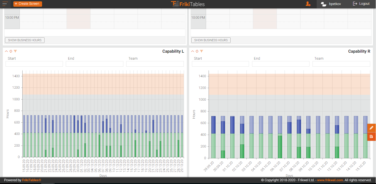
Task: Open the hamburger menu in the top bar
Action: click(5, 4)
